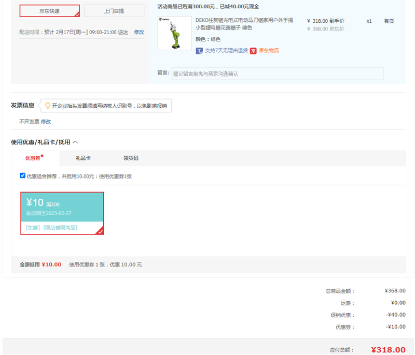Screen dimensions: 415x355
Task: Open the DEKO往复锯 product title link
Action: pos(244,24)
